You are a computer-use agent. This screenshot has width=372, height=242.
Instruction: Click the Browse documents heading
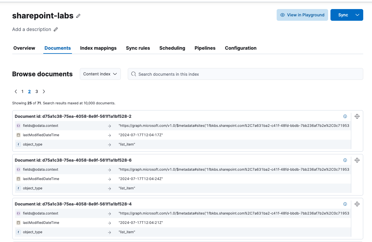point(42,74)
